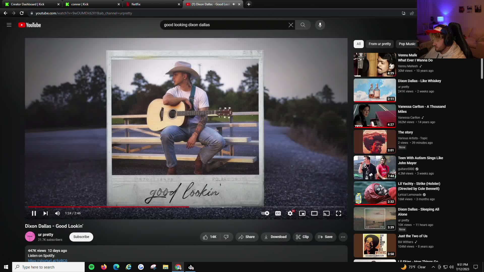Open the more actions ellipsis menu
This screenshot has height=272, width=484.
343,237
